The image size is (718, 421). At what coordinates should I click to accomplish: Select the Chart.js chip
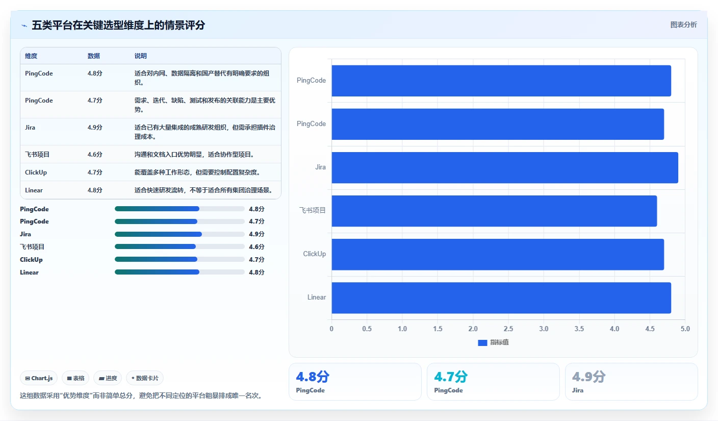click(x=39, y=378)
